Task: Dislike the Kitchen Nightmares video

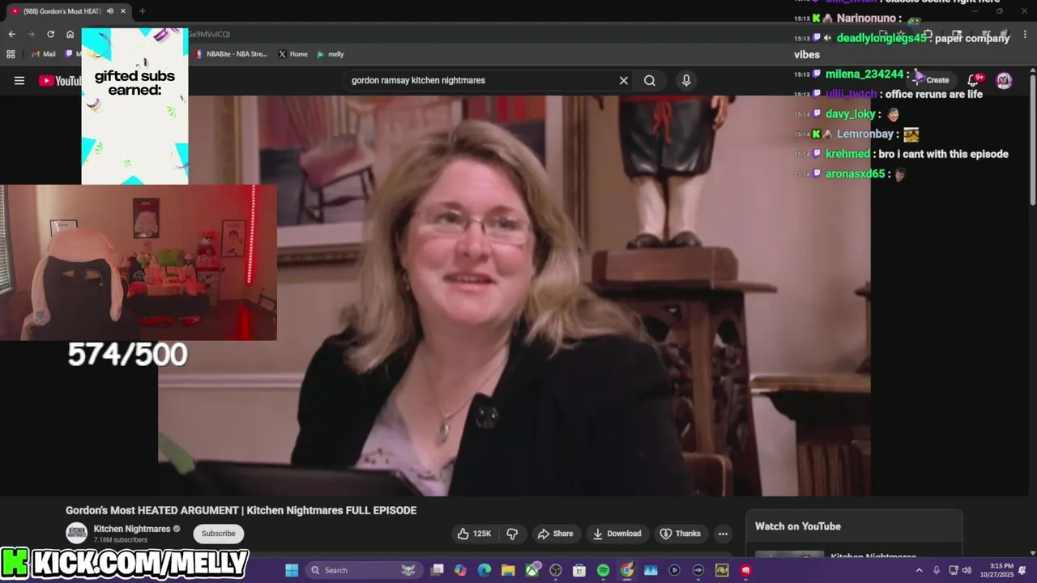Action: [512, 534]
